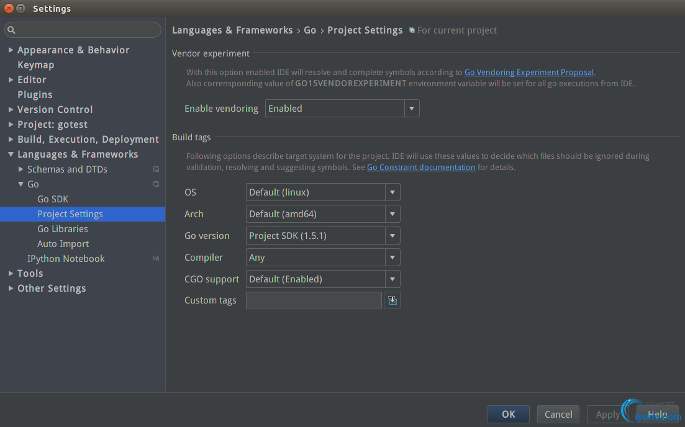
Task: Click the Build tags section heading
Action: (191, 137)
